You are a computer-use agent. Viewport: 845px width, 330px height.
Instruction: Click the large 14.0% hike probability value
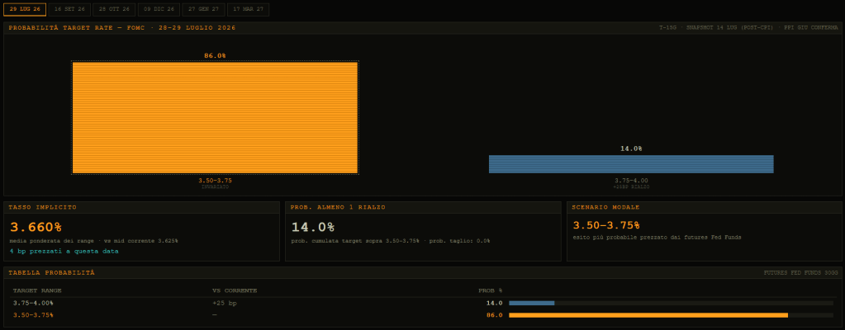point(312,227)
